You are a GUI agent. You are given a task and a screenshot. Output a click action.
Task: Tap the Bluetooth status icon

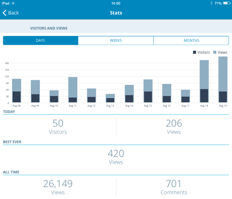(212, 3)
